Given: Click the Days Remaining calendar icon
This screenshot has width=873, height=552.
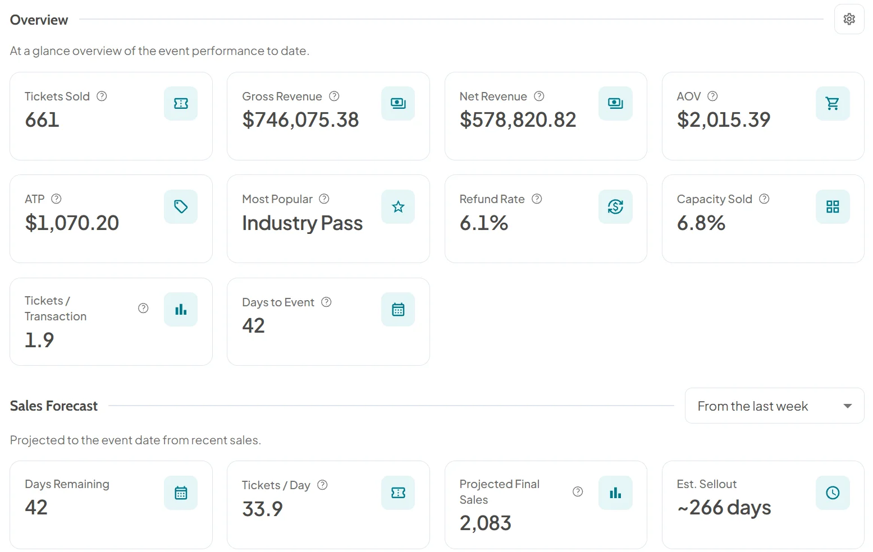Looking at the screenshot, I should [x=181, y=493].
